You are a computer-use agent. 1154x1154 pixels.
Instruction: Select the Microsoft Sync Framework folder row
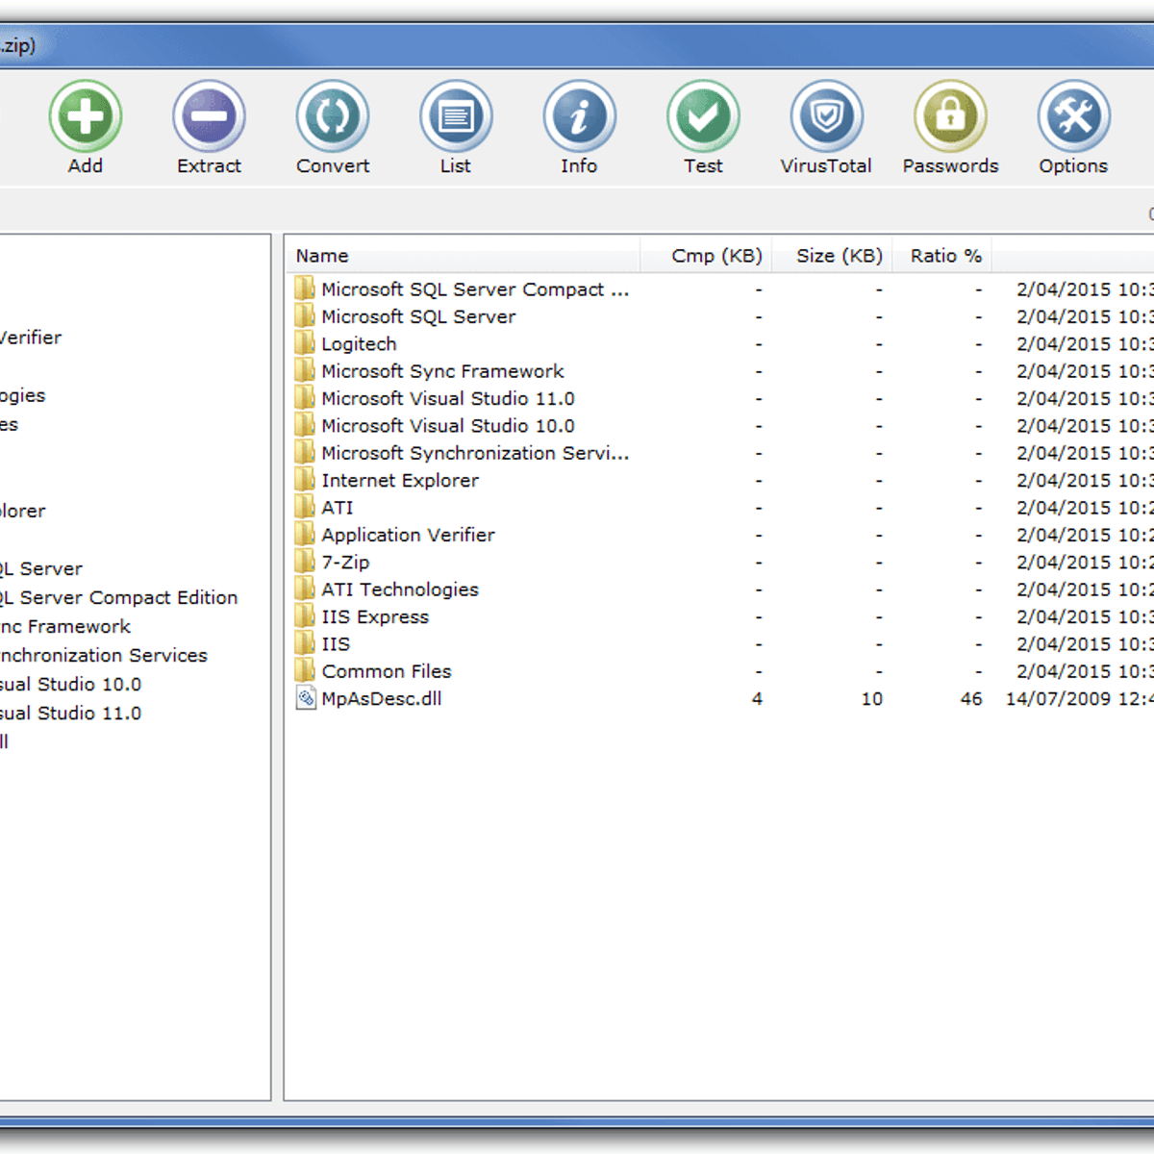(x=442, y=371)
